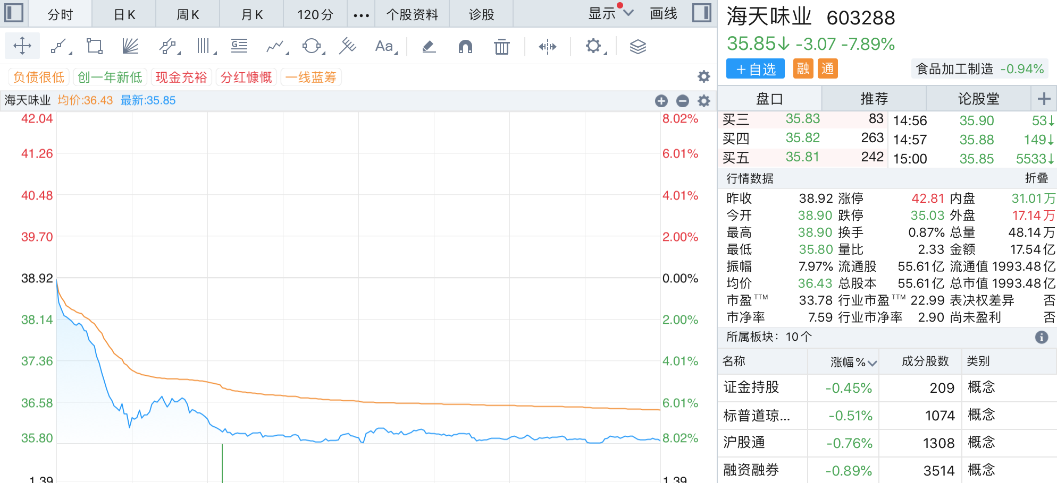Pick the eraser drawing tool
Image resolution: width=1057 pixels, height=483 pixels.
[x=429, y=47]
